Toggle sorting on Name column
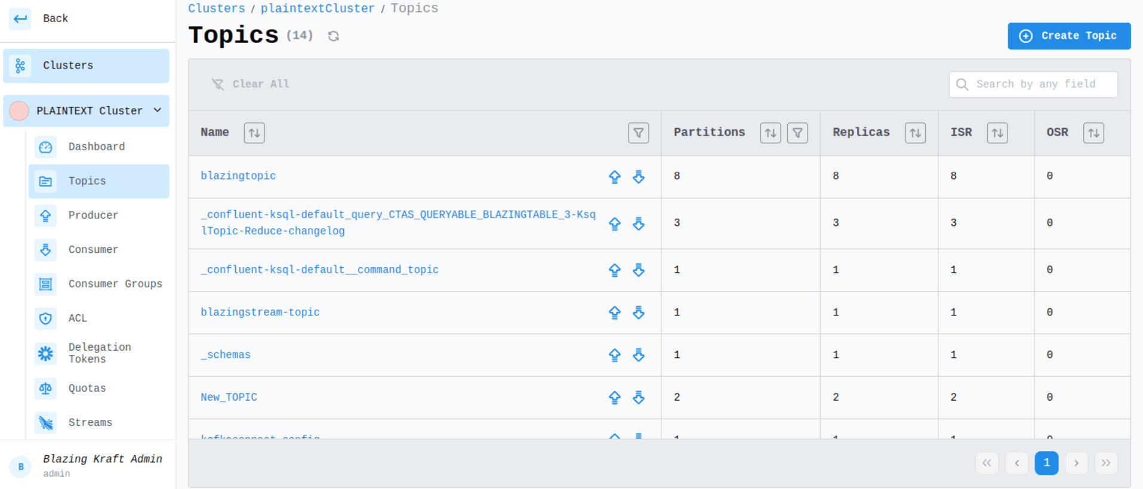 (254, 133)
